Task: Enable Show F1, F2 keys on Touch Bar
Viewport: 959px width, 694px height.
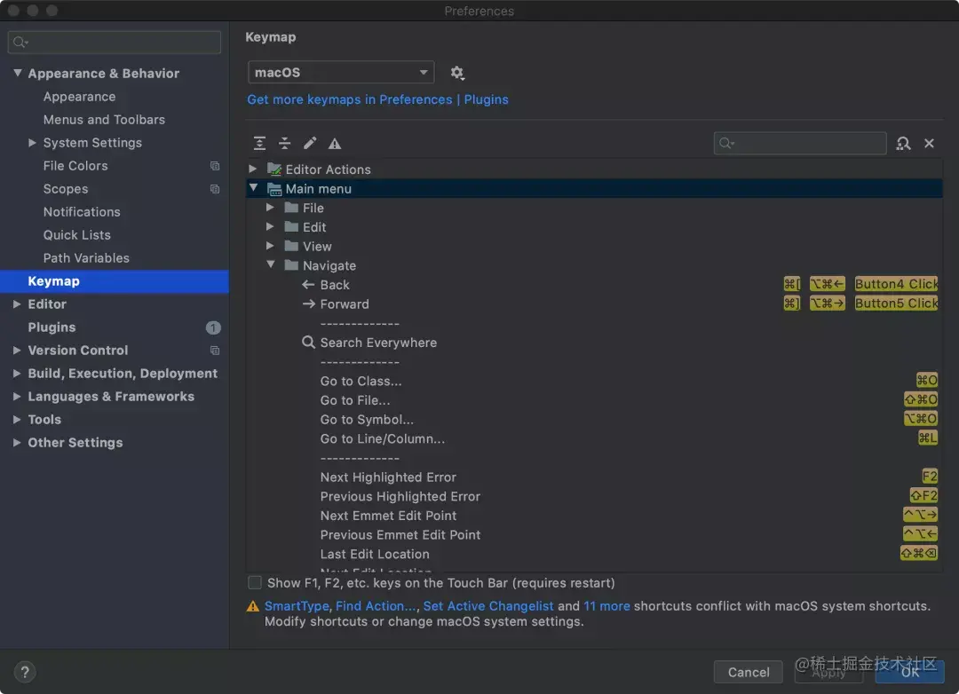Action: pyautogui.click(x=255, y=583)
